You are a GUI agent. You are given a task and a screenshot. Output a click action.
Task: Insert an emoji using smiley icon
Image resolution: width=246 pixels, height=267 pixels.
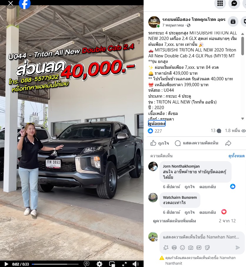(182, 247)
